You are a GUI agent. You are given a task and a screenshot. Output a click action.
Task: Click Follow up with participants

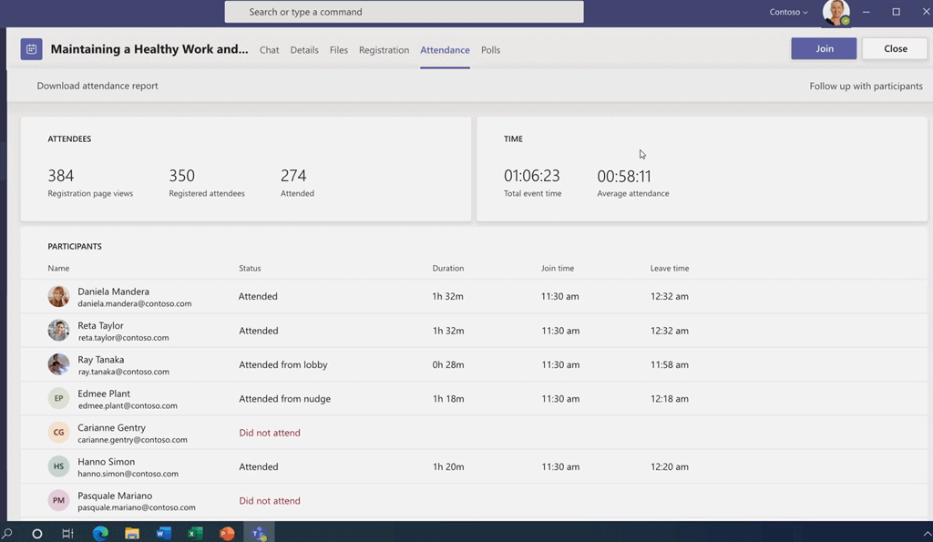point(866,86)
